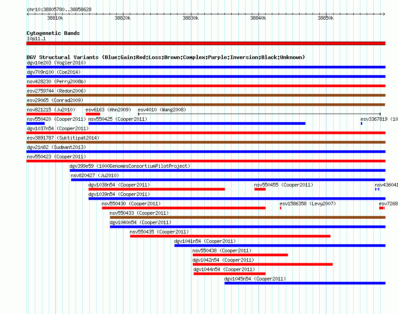Viewport: 398px width, 314px height.
Task: Select the esv4010 (Wang2008) unknown variant
Action: point(259,114)
